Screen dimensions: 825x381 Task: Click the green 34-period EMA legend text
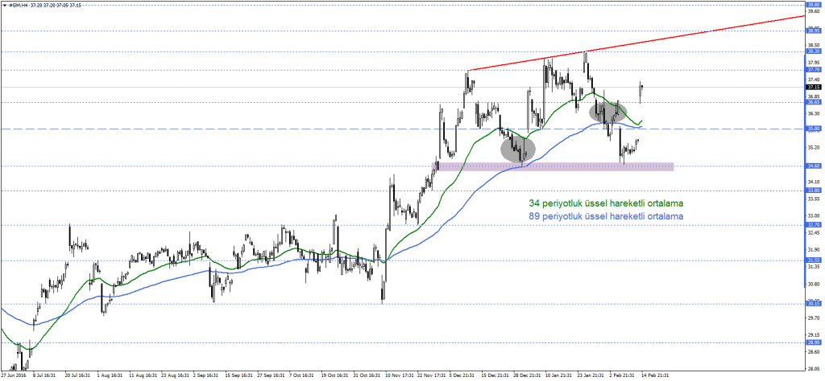click(x=606, y=203)
